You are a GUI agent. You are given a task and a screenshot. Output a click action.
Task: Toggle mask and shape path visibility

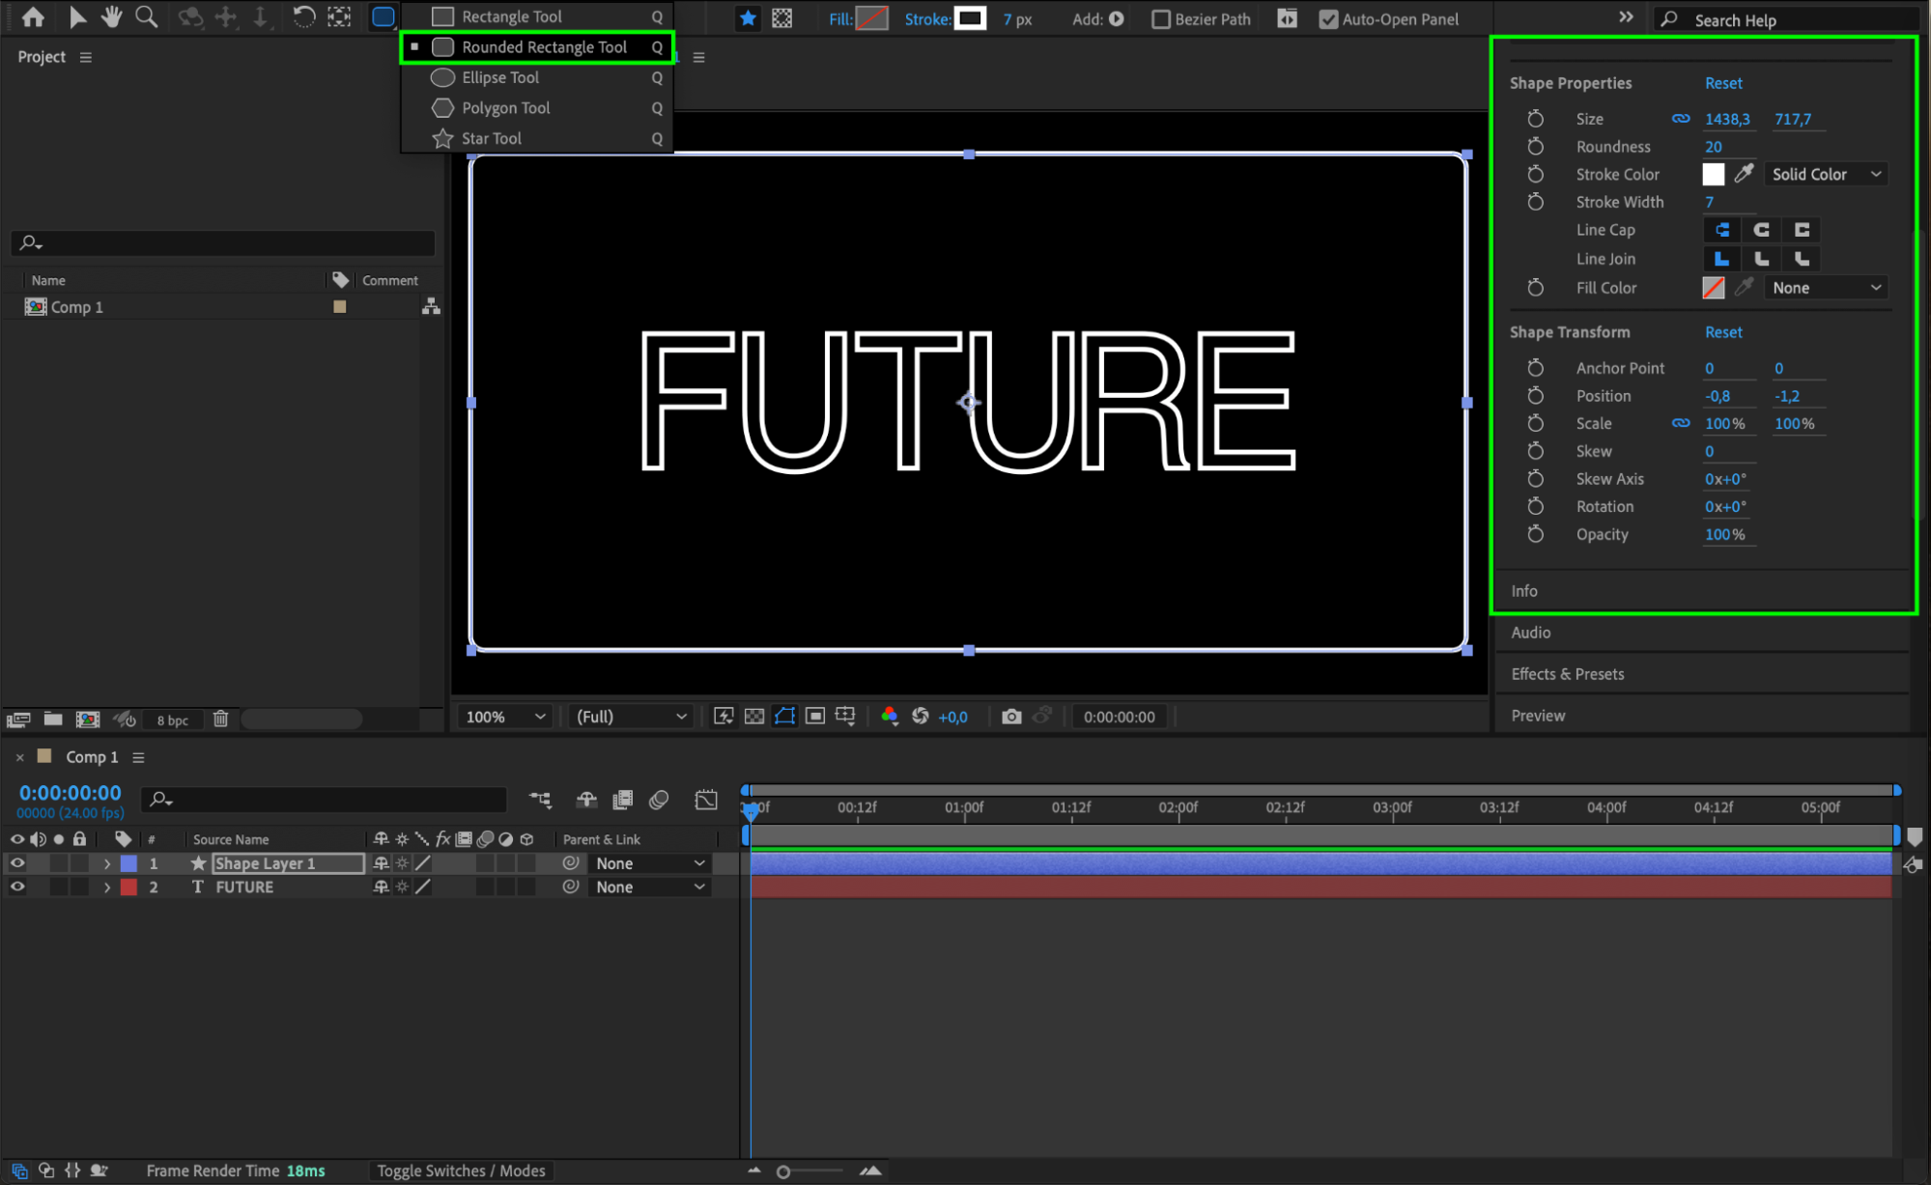784,717
